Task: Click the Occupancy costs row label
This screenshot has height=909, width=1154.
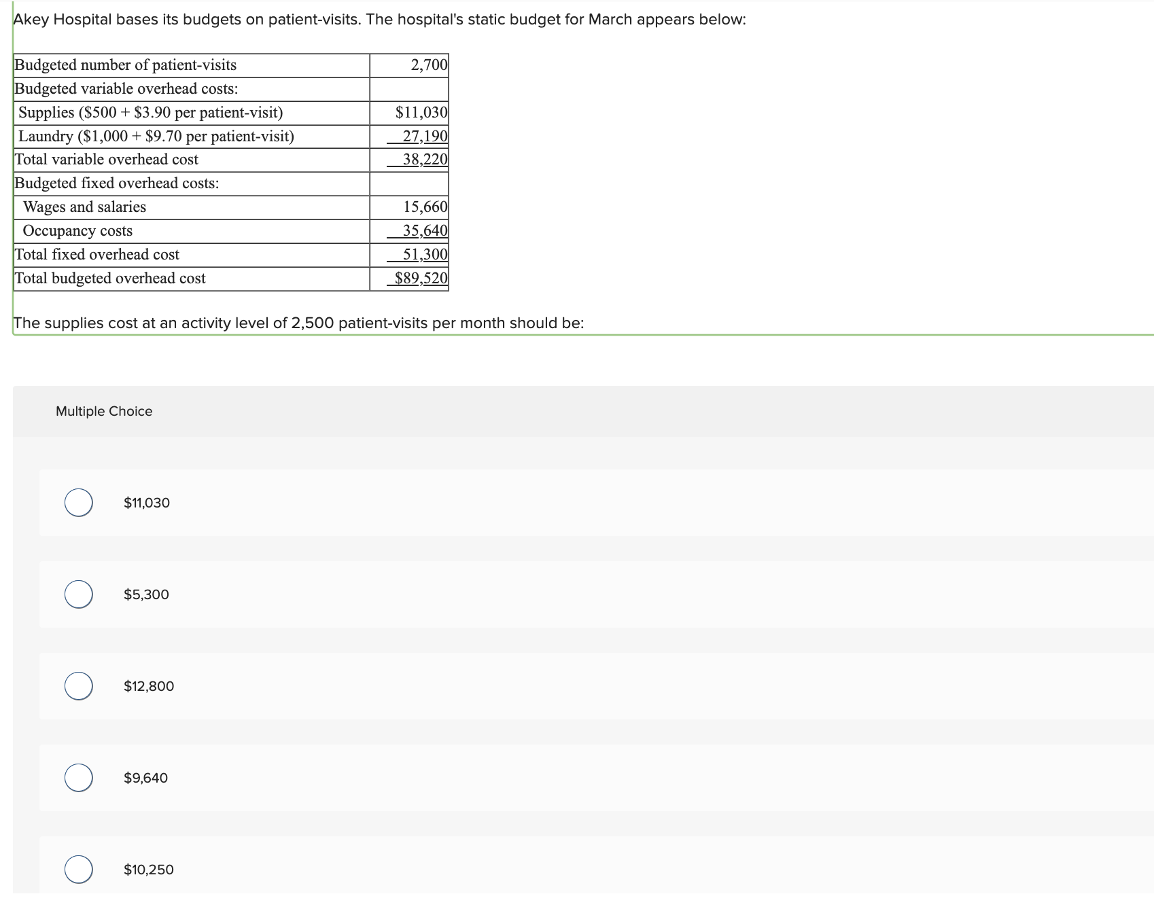Action: (x=77, y=231)
